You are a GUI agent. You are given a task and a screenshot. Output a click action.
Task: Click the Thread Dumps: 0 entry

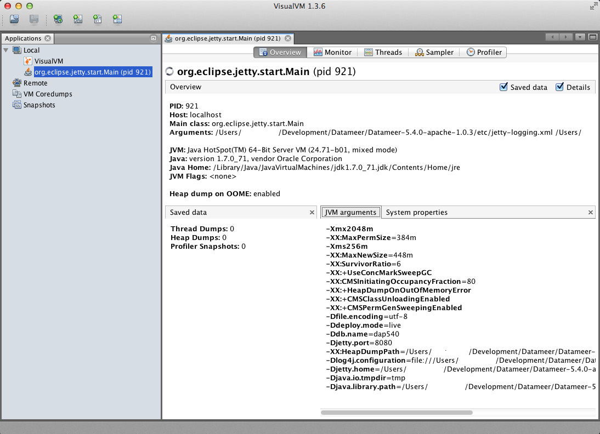coord(202,229)
